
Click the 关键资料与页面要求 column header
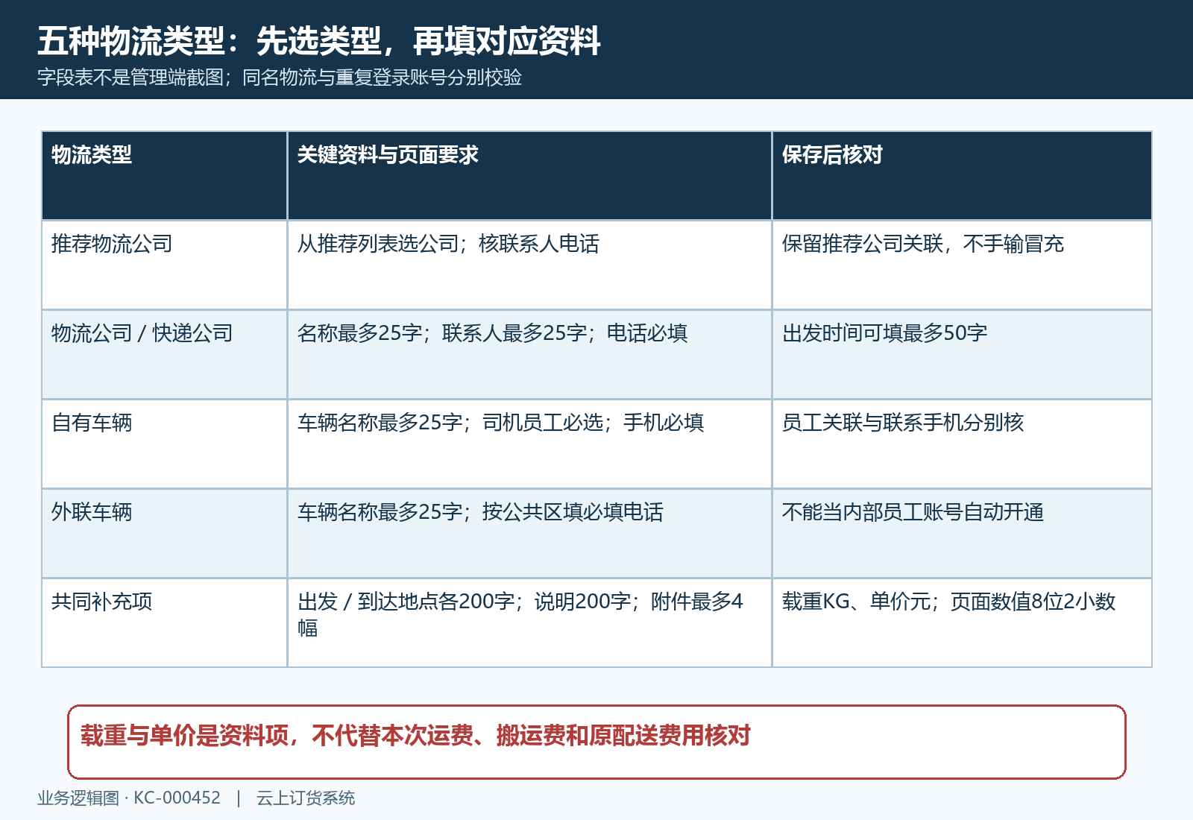tap(529, 176)
